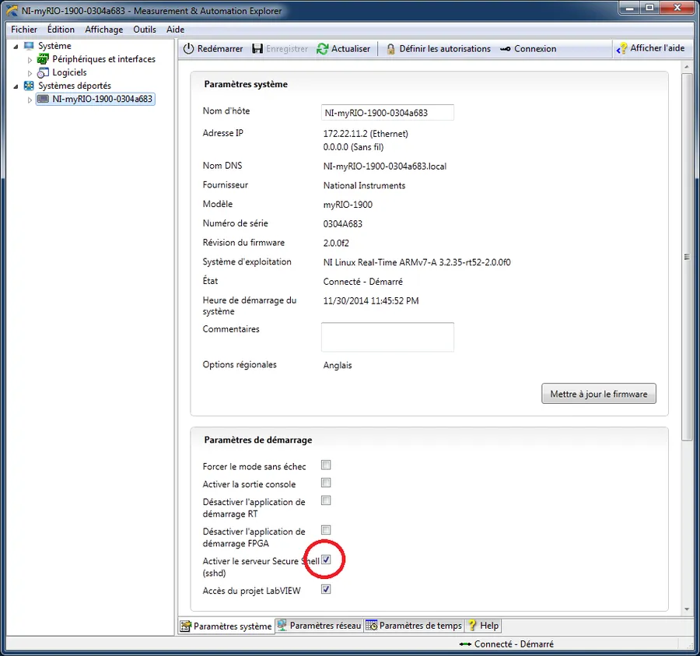Select Périphériques et interfaces tree item
Viewport: 700px width, 656px height.
pos(103,59)
